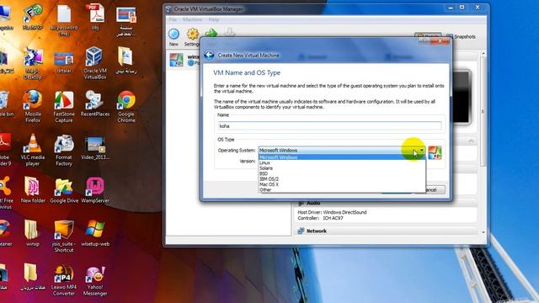This screenshot has height=303, width=539.
Task: Click the Name input field containing koha
Action: pos(329,126)
